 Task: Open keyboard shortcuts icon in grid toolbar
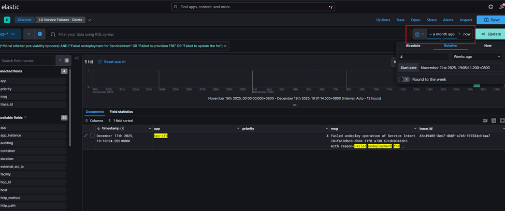[485, 120]
